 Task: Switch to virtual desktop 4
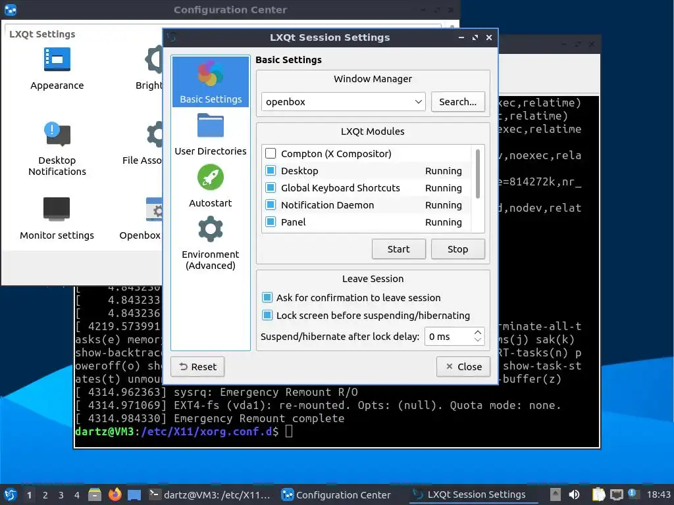click(77, 495)
